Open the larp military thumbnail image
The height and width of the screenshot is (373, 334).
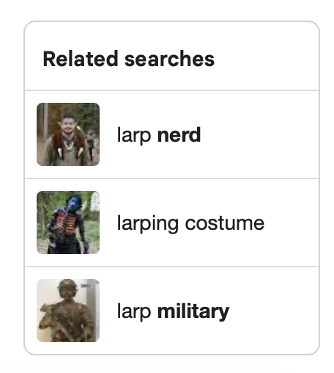pos(68,311)
